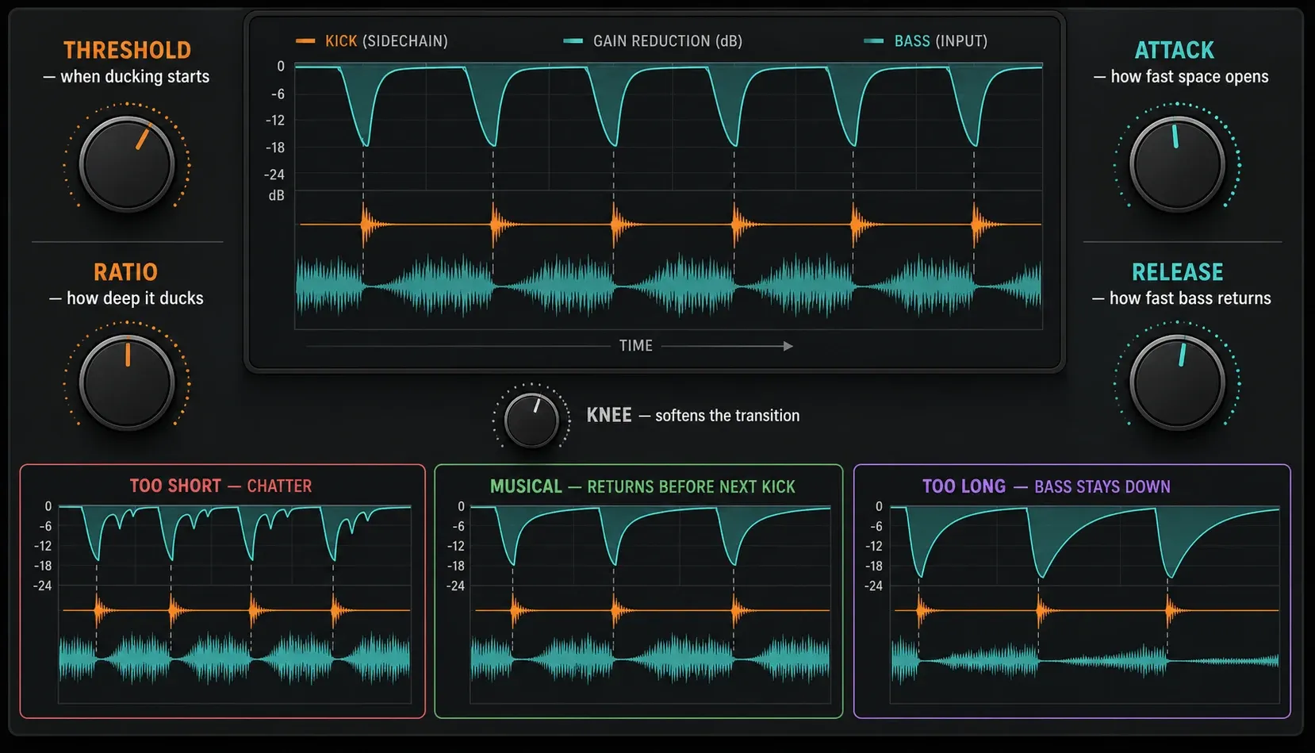This screenshot has width=1315, height=753.
Task: Click the BASS (INPUT) legend swatch
Action: pyautogui.click(x=873, y=40)
